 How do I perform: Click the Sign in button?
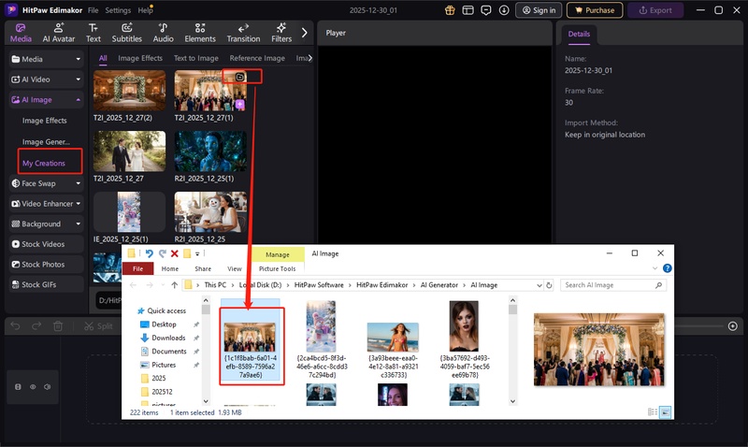539,10
